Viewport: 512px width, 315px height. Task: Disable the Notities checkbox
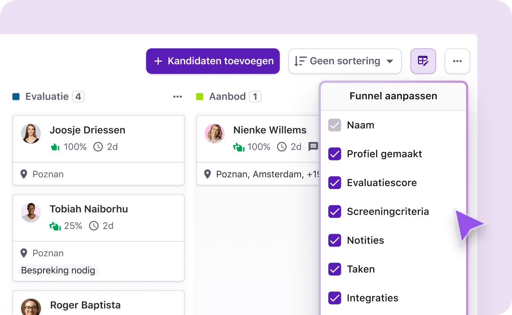335,240
